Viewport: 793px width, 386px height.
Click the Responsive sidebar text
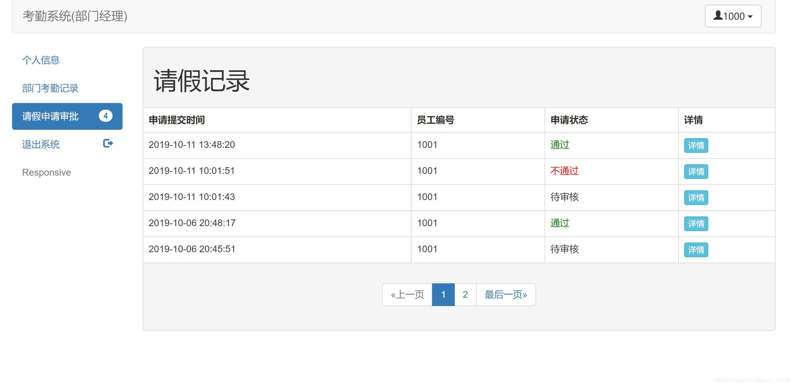point(47,173)
